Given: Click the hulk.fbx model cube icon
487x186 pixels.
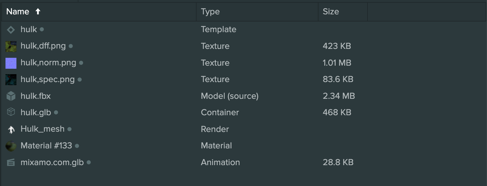Looking at the screenshot, I should (x=11, y=96).
